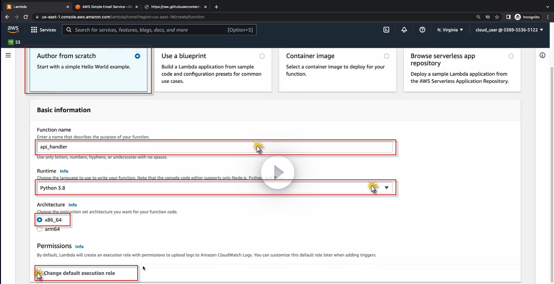The width and height of the screenshot is (554, 284).
Task: Open the Runtime Python 3.8 dropdown
Action: 214,188
